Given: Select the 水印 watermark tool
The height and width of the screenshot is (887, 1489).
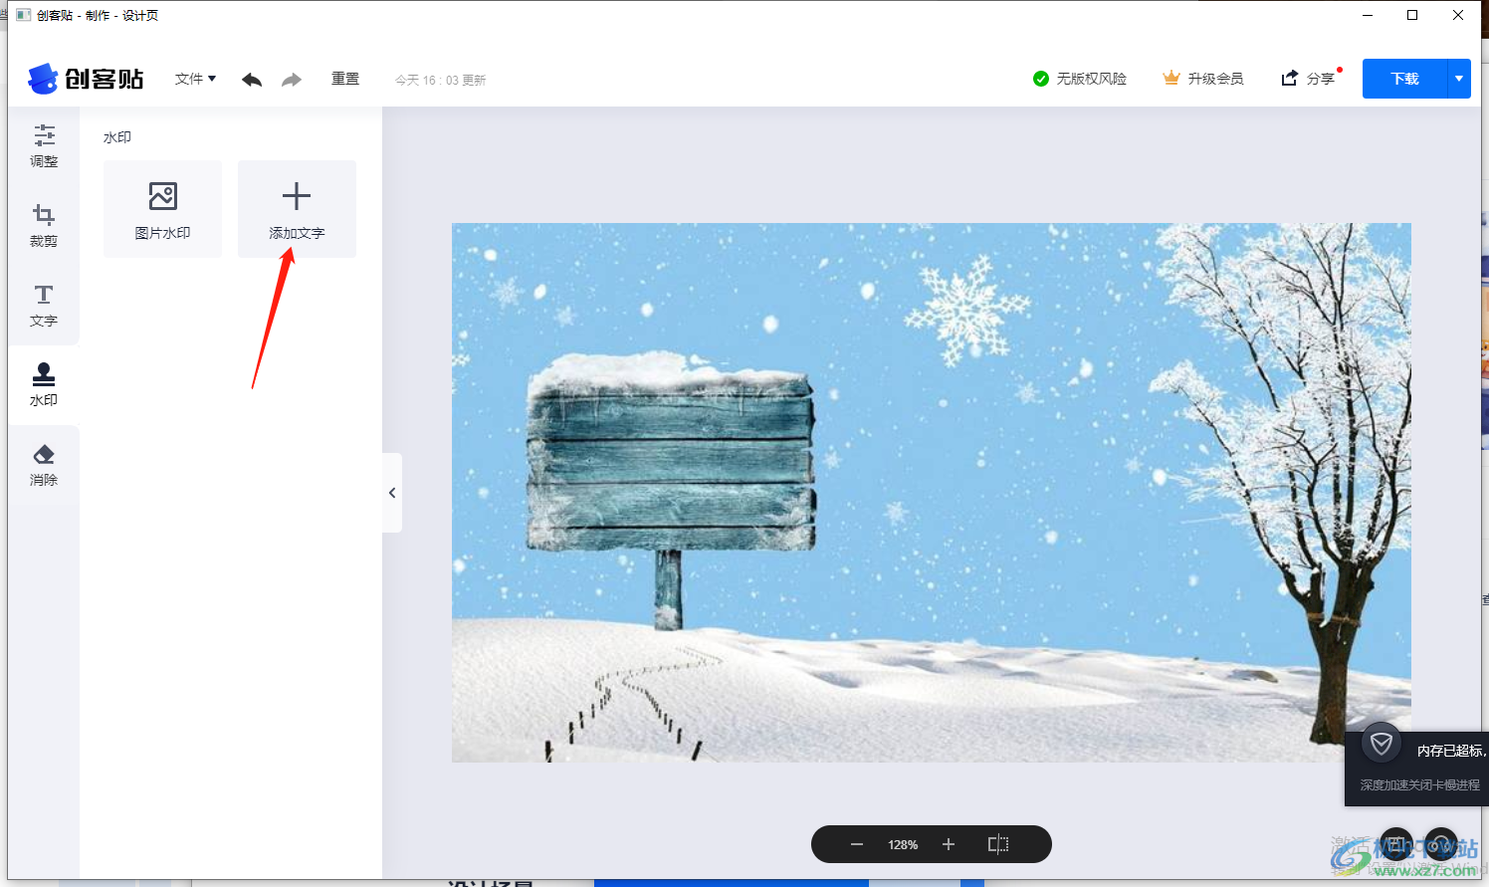Looking at the screenshot, I should tap(44, 385).
